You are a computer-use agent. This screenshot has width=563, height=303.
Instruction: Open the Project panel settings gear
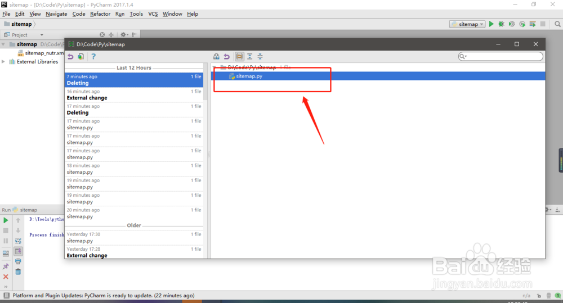coord(124,35)
